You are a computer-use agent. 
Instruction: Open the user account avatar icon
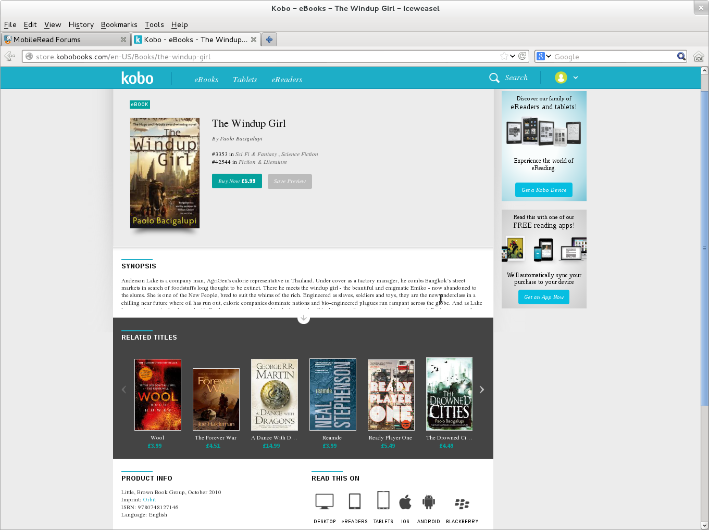(x=561, y=77)
